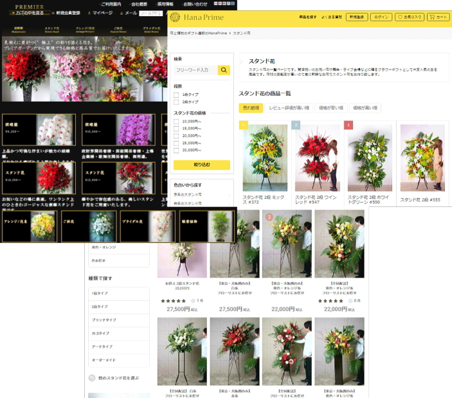Click the five-star rating with 8件 reviews
The image size is (452, 398).
[x=330, y=301]
